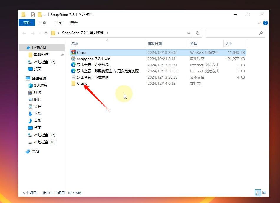
Task: Click the search box in Explorer
Action: pos(232,33)
